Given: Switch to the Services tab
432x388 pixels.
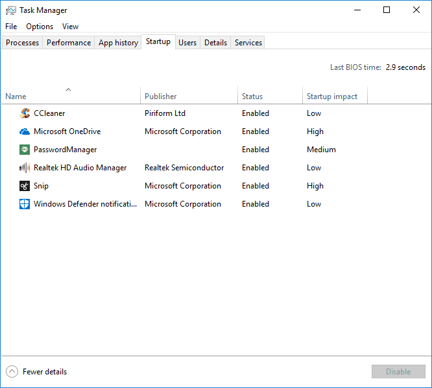Looking at the screenshot, I should (x=248, y=43).
